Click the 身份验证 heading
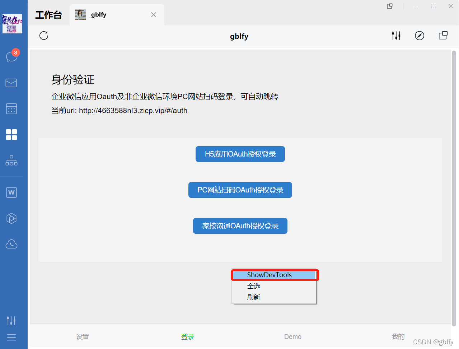 (x=73, y=80)
